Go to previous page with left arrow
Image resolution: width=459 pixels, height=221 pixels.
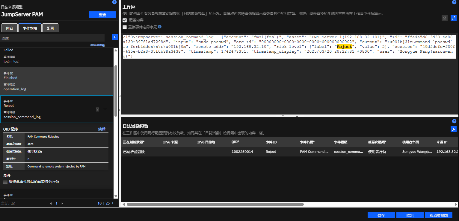(x=51, y=203)
